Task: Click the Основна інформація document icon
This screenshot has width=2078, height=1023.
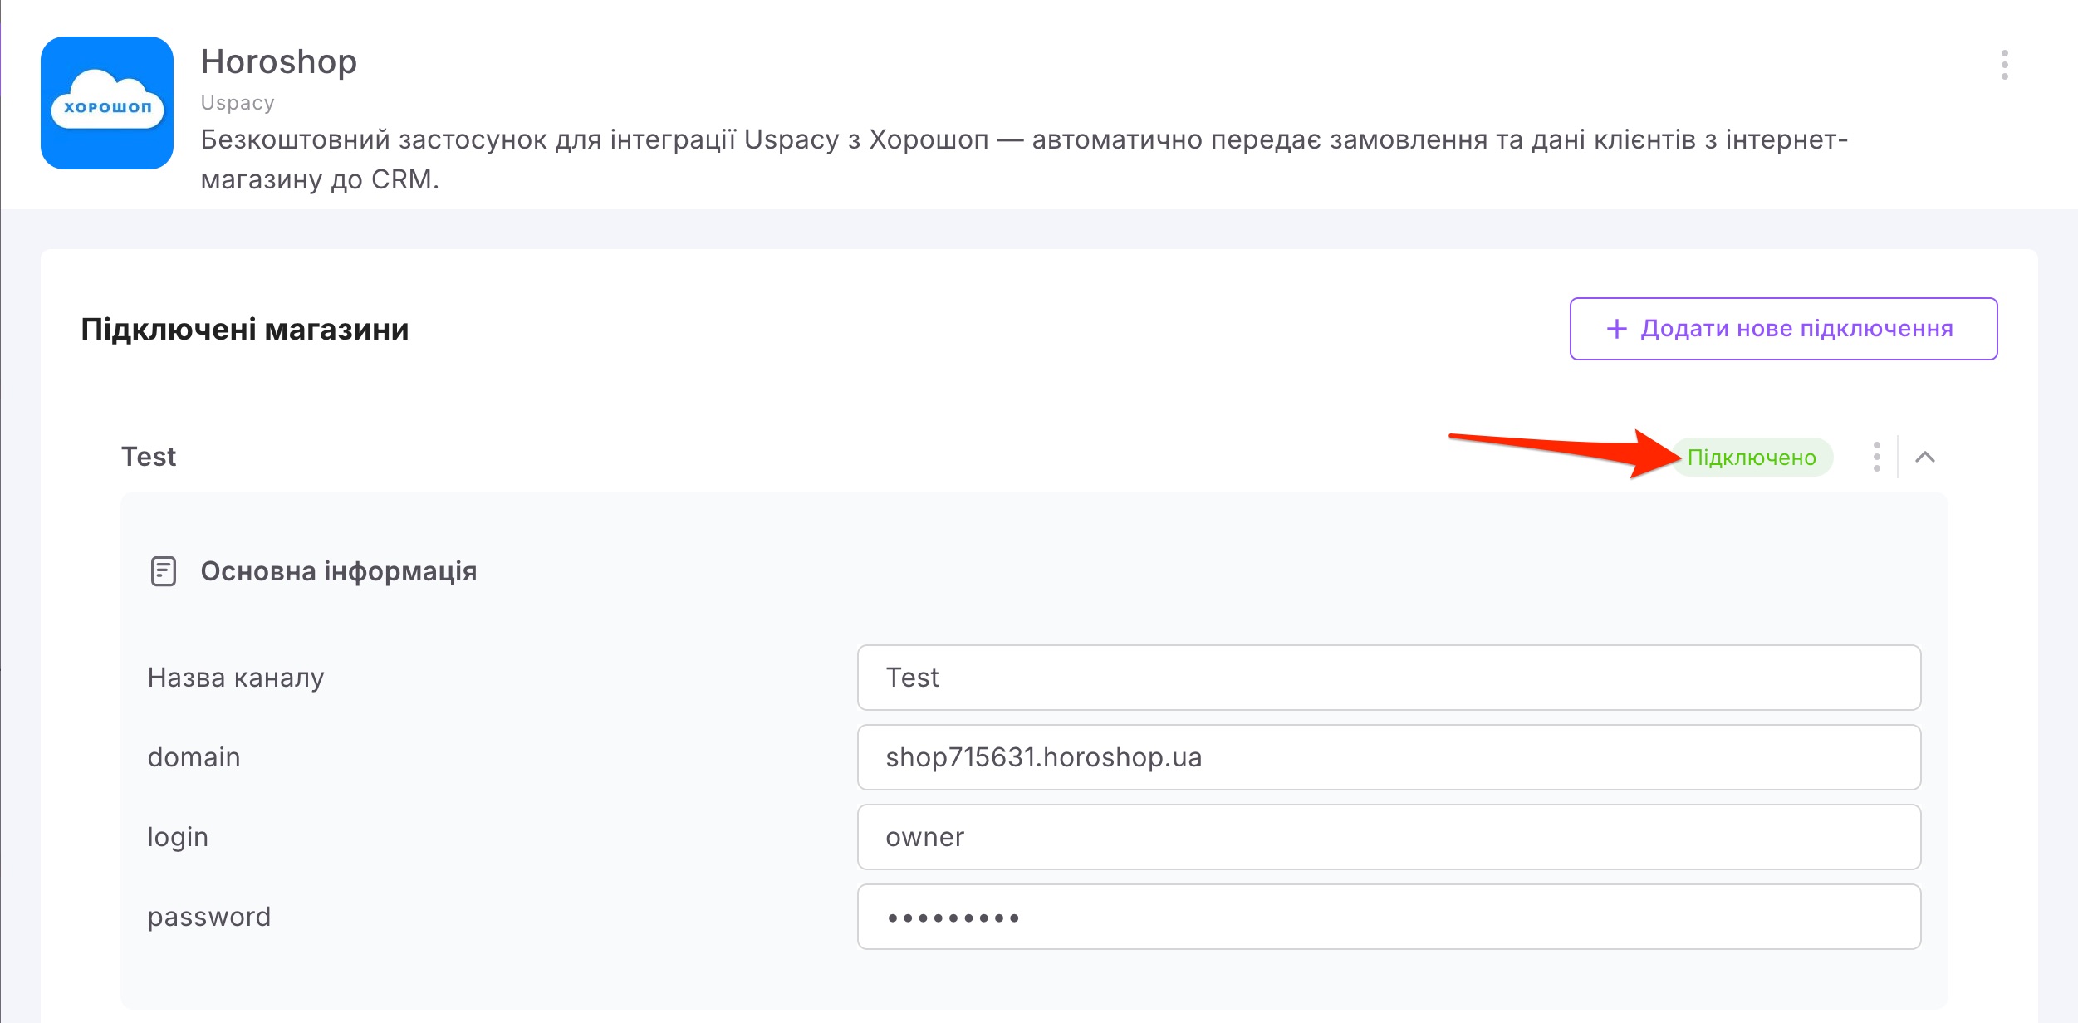Action: (x=164, y=571)
